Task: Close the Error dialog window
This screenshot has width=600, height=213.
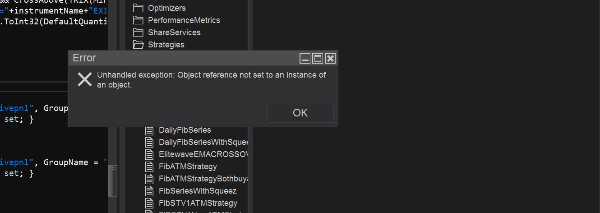Action: point(330,58)
